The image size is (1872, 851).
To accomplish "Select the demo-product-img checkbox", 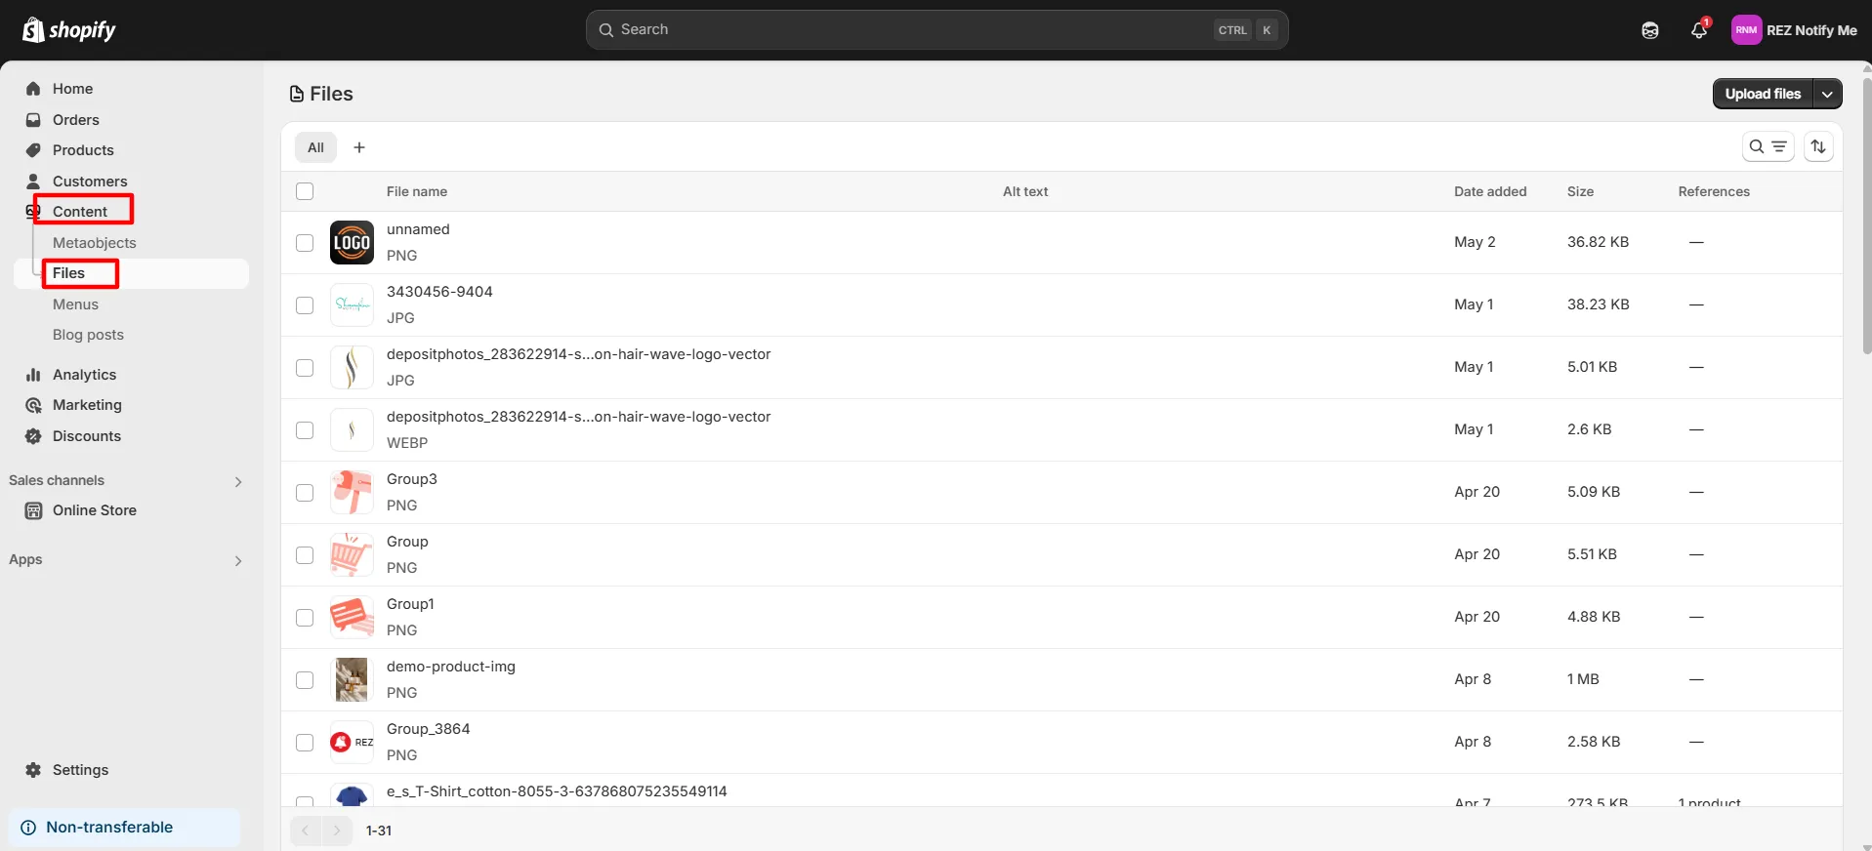I will [x=305, y=680].
